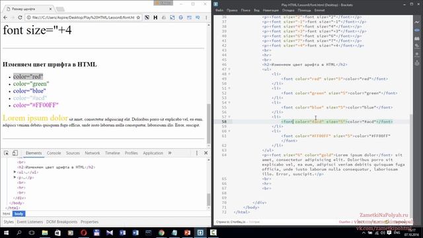Select html in DevTools breadcrumb

(7, 214)
